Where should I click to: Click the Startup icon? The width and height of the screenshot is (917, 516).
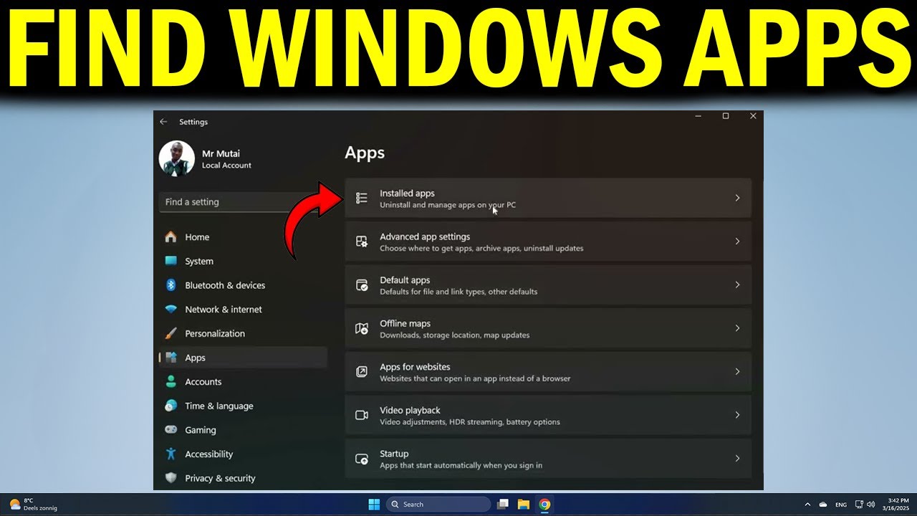(362, 459)
